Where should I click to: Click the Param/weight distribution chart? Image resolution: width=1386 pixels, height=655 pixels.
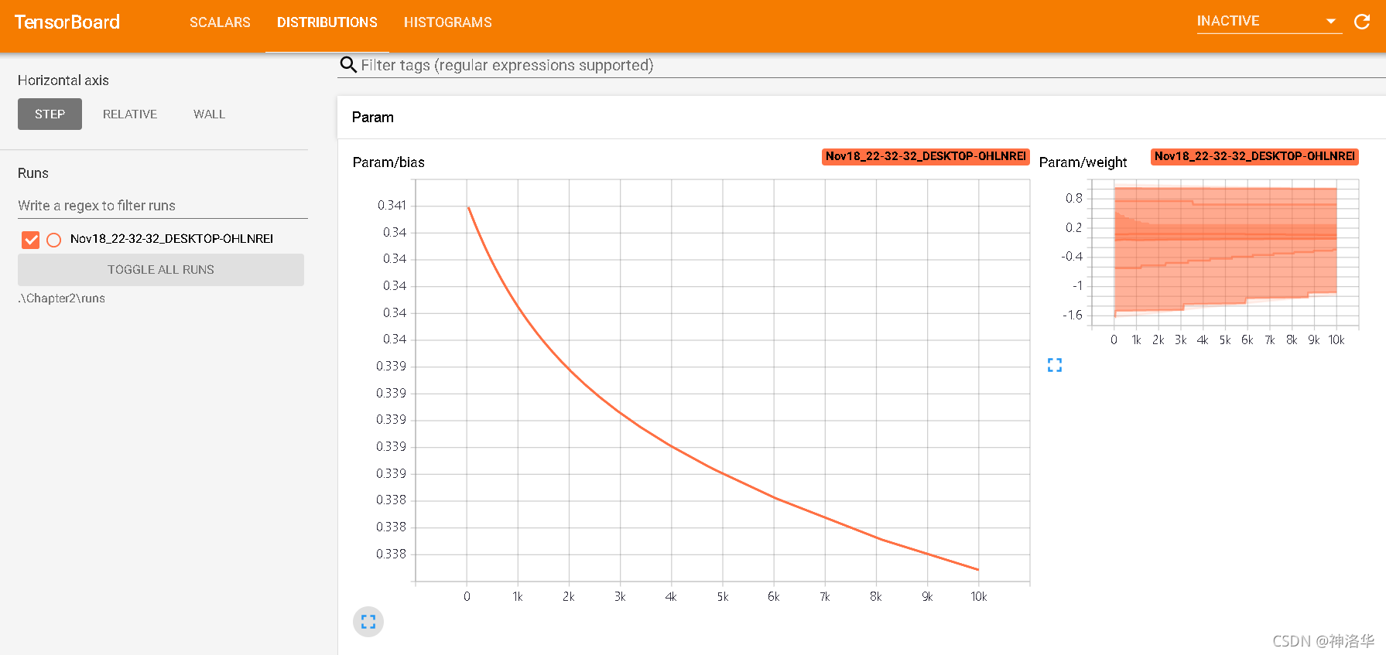coord(1225,253)
